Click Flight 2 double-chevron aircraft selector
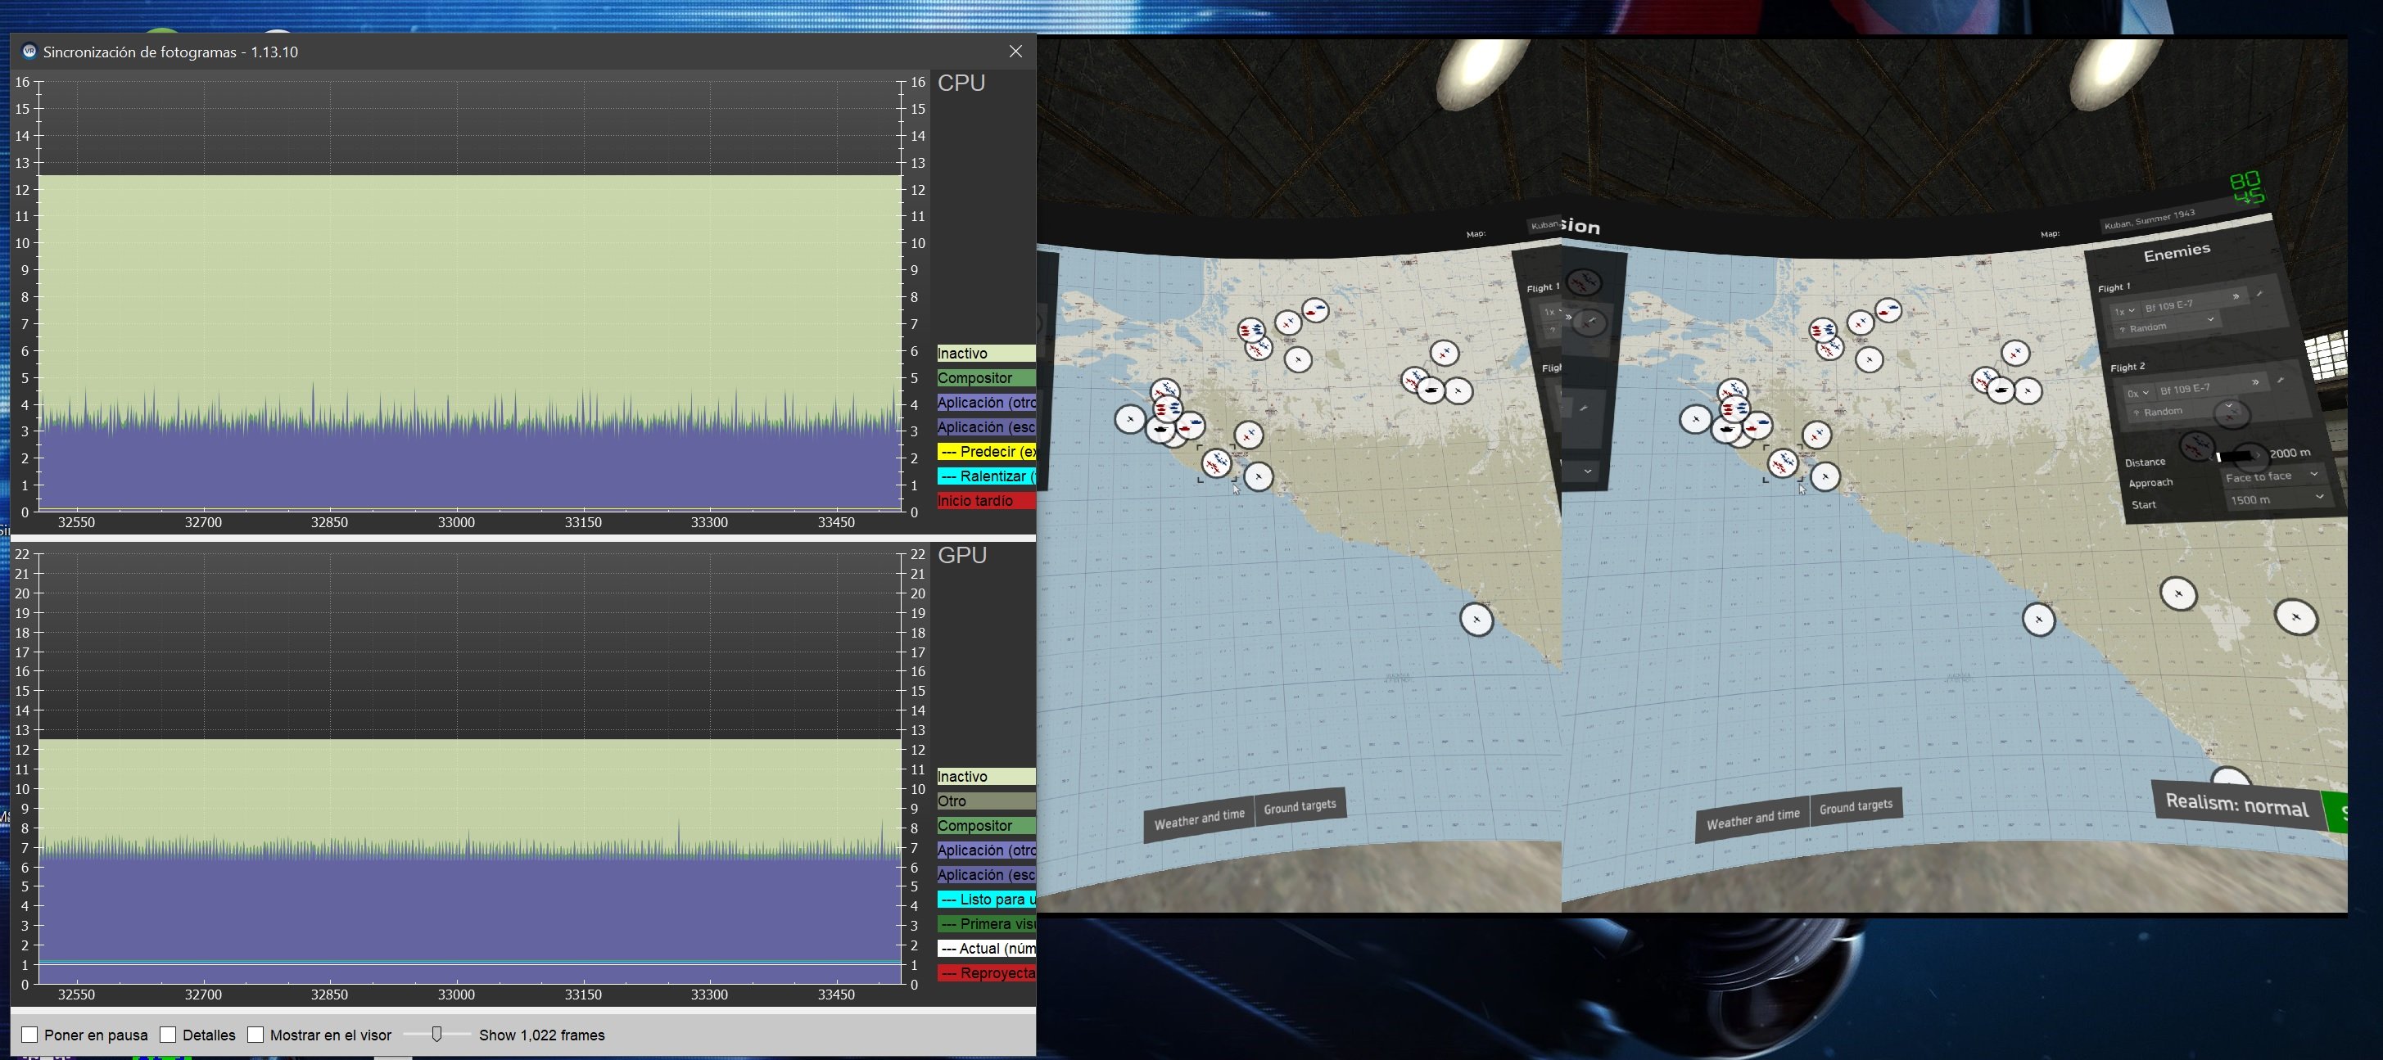The image size is (2383, 1060). (x=2255, y=382)
